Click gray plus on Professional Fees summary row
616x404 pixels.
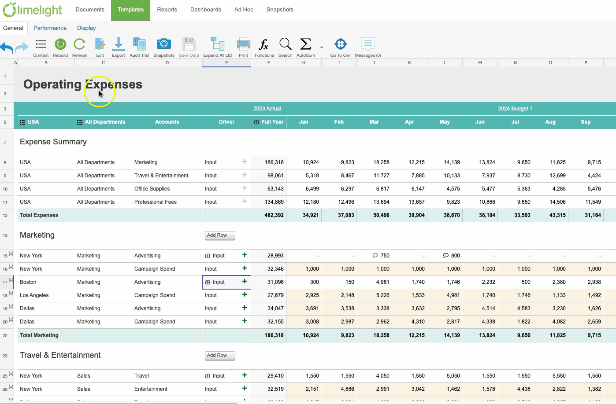[x=245, y=201]
